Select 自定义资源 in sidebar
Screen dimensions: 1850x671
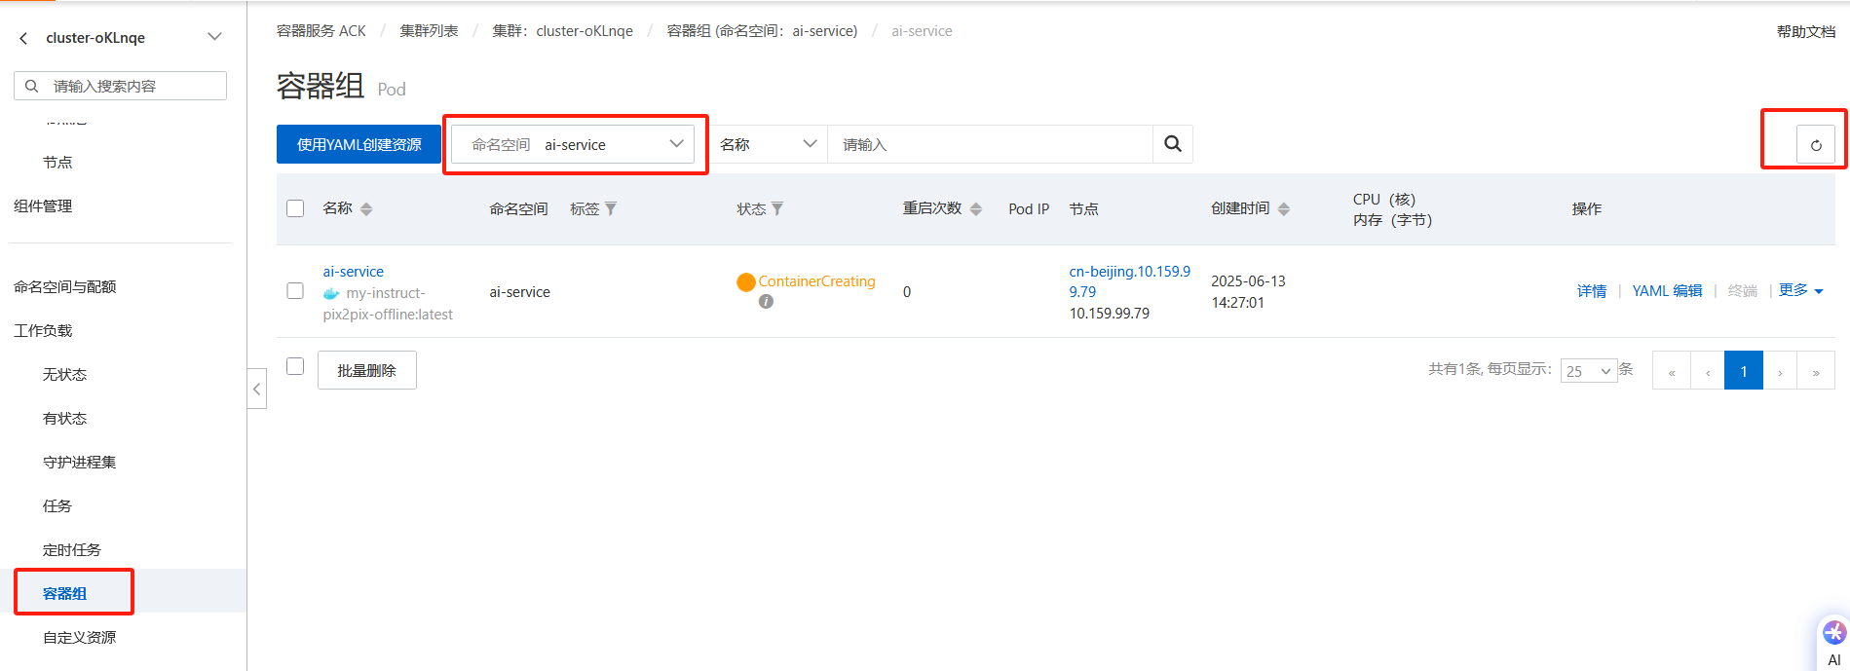[79, 638]
